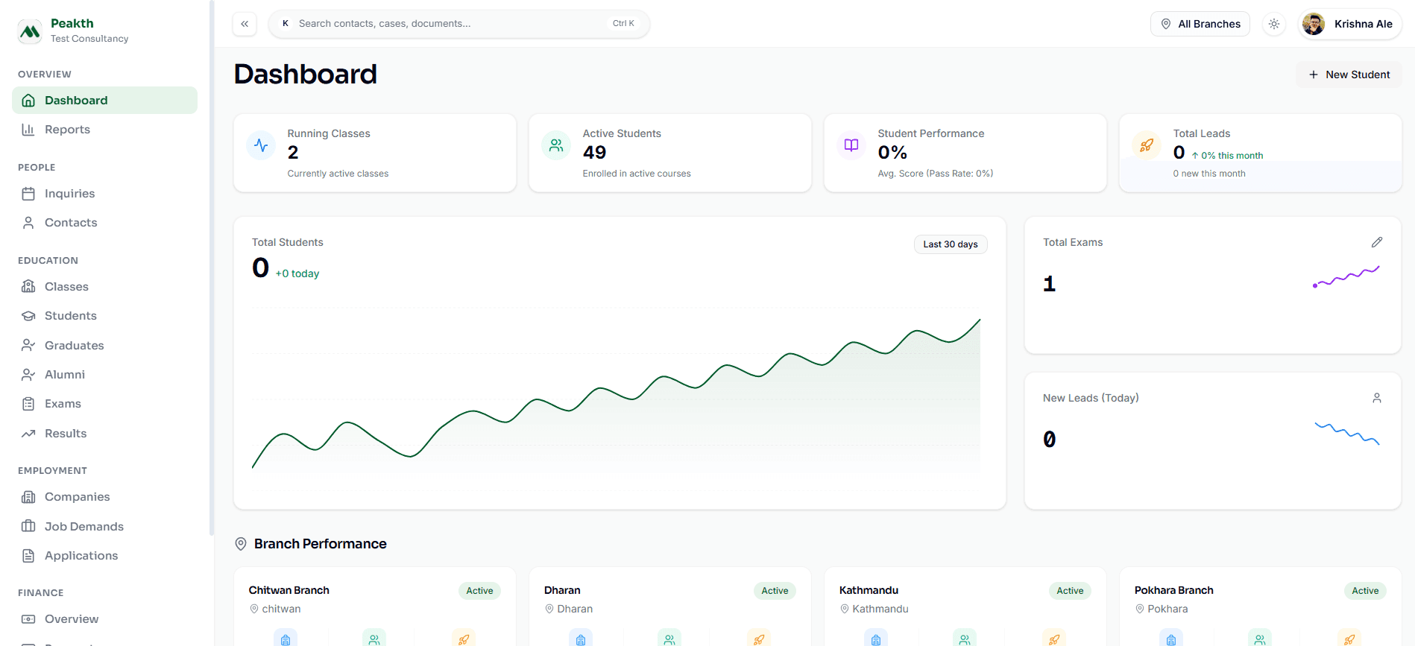Click the Contacts person icon

coord(28,223)
